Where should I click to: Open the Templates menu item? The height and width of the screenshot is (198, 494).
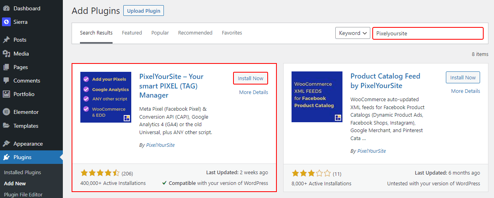point(31,126)
